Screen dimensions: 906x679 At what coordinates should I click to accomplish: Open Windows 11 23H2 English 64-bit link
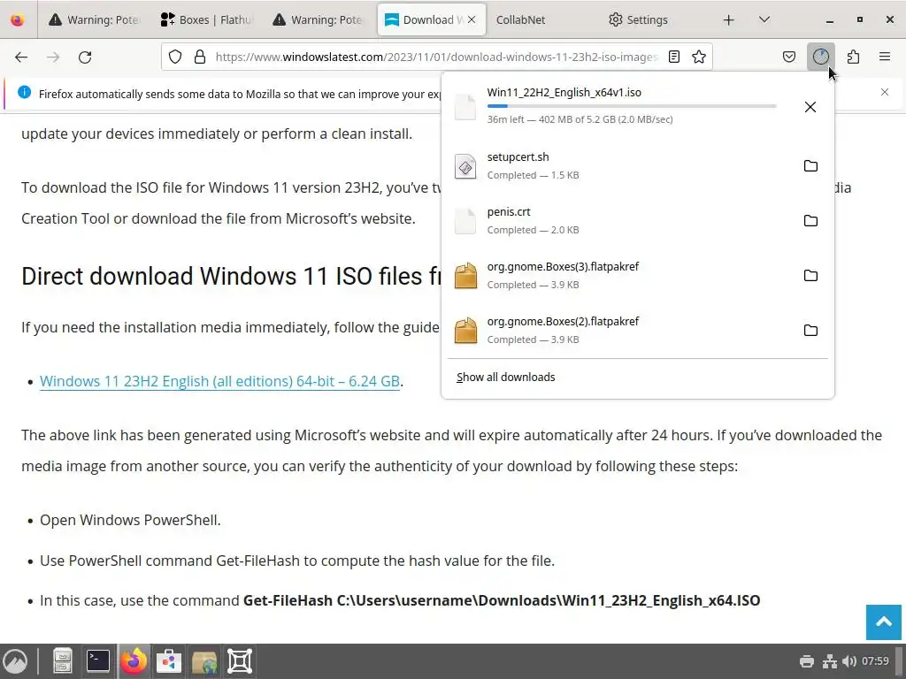pyautogui.click(x=219, y=381)
